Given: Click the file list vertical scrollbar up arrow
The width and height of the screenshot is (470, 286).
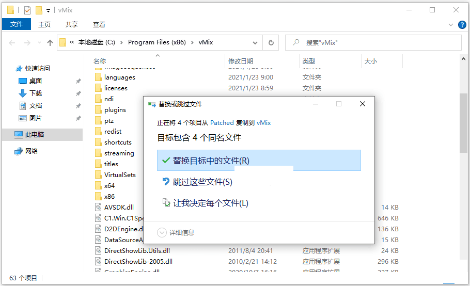Looking at the screenshot, I should (463, 59).
